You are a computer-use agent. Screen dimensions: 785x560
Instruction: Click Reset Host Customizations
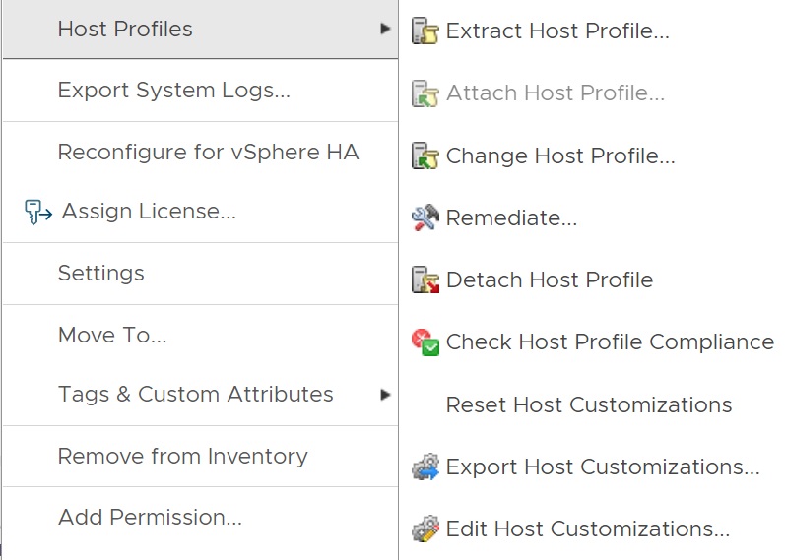tap(588, 405)
